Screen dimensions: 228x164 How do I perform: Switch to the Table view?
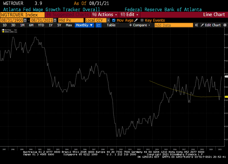(111, 25)
